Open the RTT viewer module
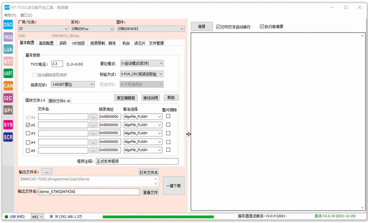This screenshot has height=223, width=368. coord(8,62)
